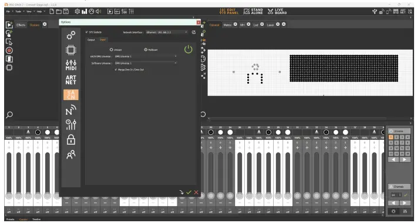Open the File menu

click(8, 11)
